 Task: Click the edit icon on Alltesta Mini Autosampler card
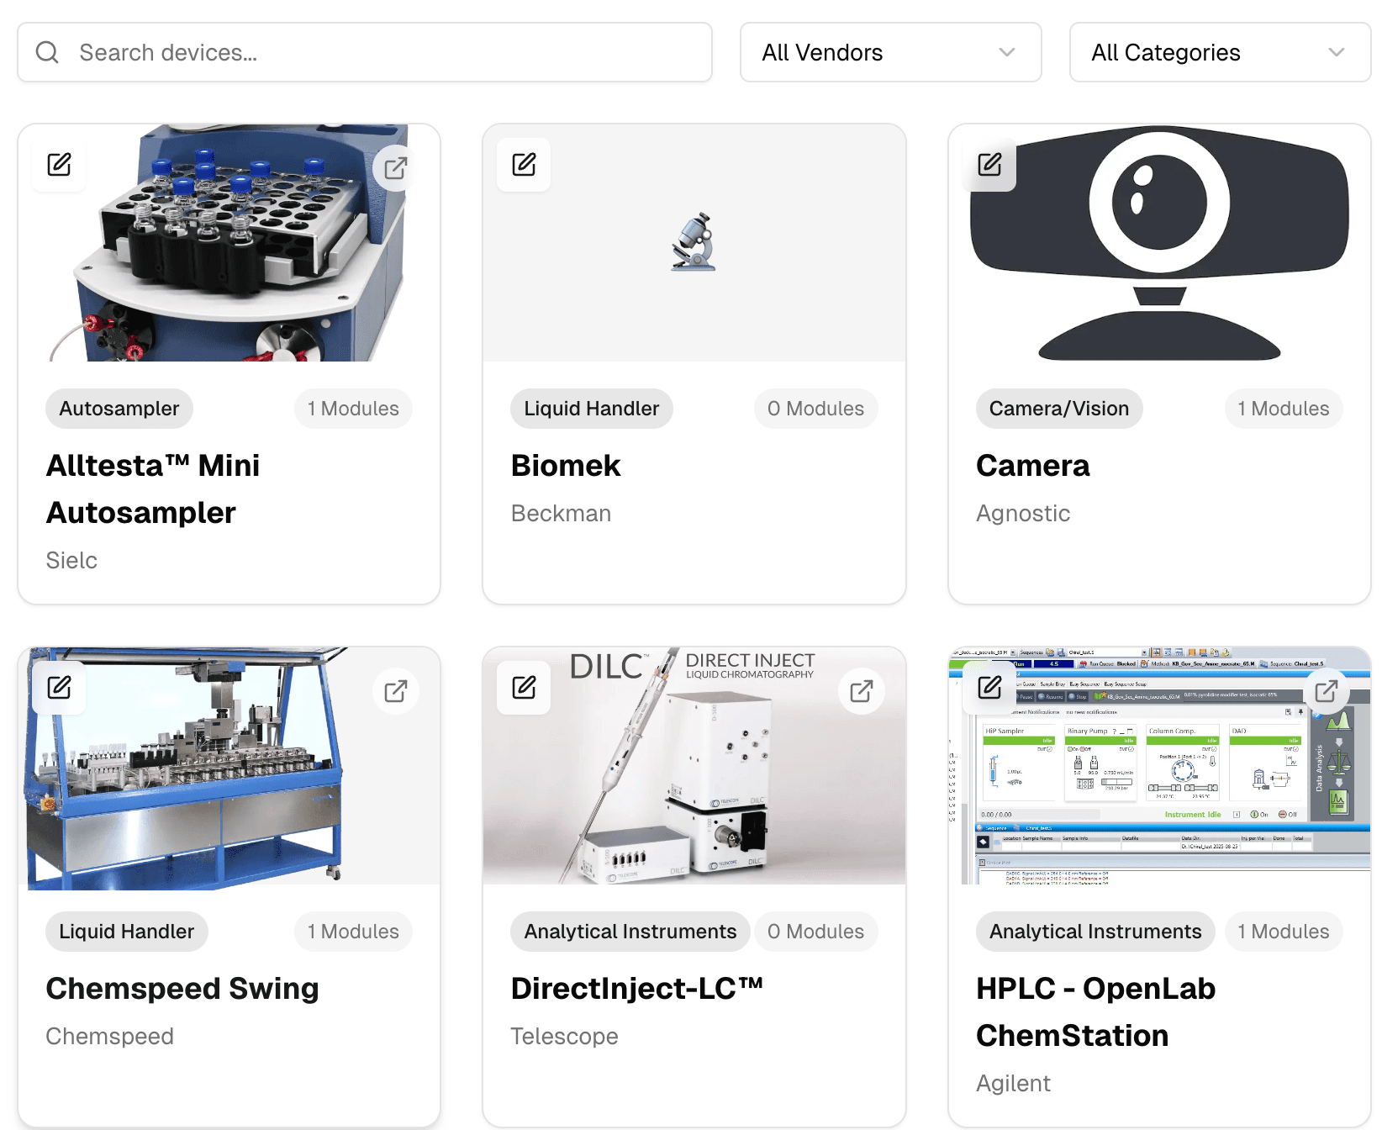click(x=59, y=165)
